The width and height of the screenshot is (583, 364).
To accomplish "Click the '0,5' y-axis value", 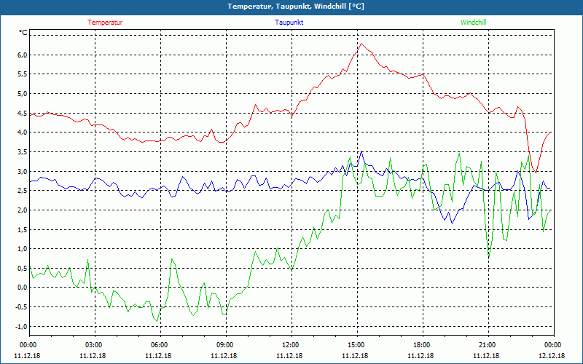I will [x=23, y=268].
